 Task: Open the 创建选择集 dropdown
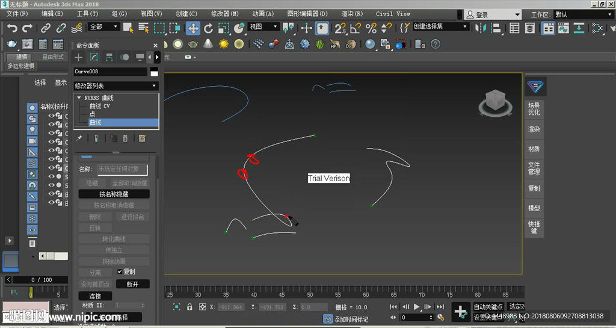point(440,26)
